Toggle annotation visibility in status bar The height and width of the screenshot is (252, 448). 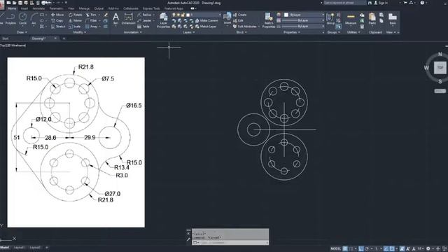click(402, 248)
